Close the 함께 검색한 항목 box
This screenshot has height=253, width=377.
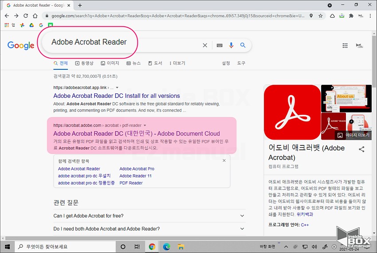pos(224,161)
